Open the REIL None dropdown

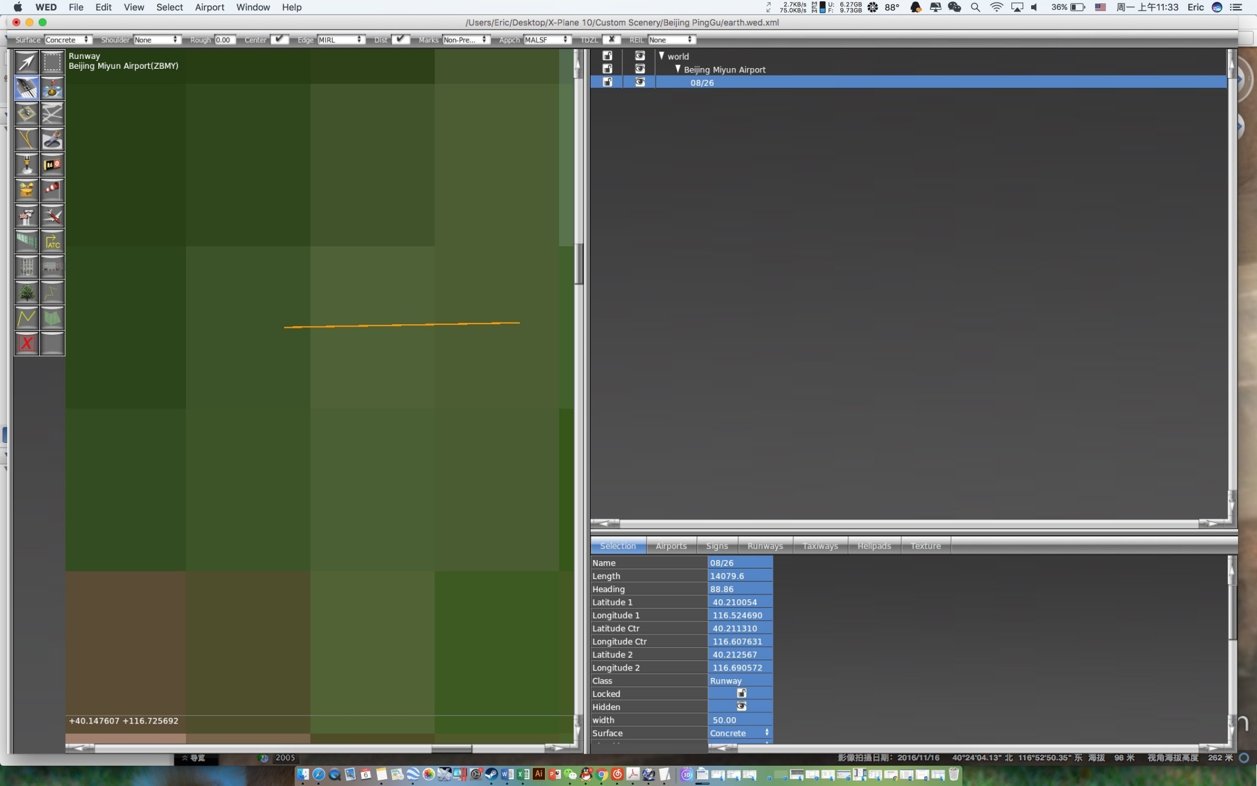[671, 39]
